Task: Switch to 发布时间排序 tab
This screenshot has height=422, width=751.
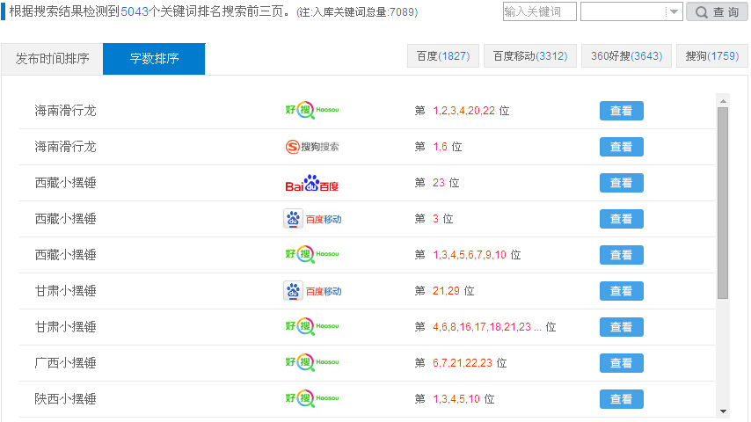Action: pos(52,58)
